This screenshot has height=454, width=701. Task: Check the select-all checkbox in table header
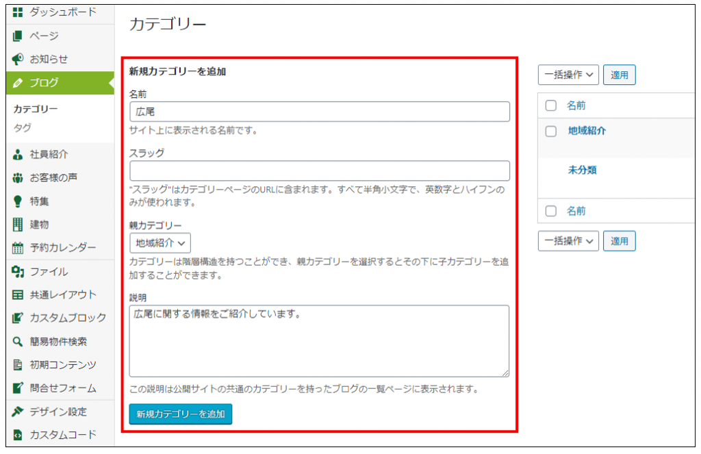(551, 106)
